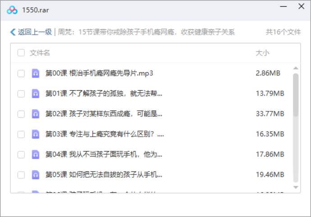Minimize the 1550.rar window
The height and width of the screenshot is (217, 311).
tap(283, 7)
